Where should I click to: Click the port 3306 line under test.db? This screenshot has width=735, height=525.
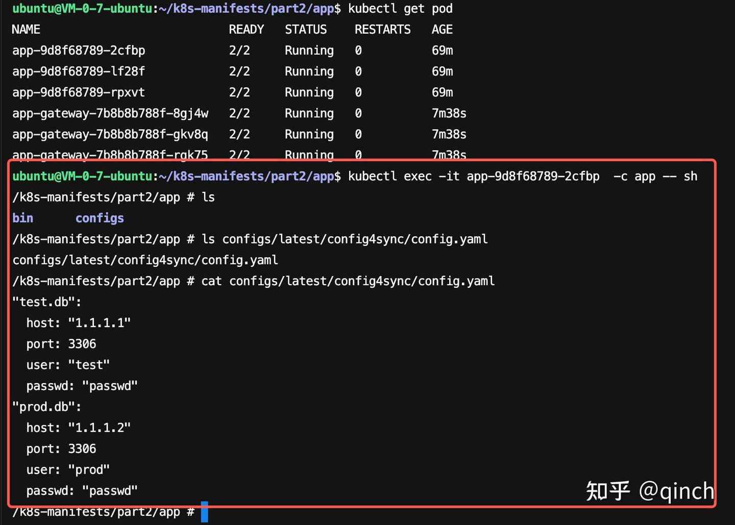tap(61, 344)
